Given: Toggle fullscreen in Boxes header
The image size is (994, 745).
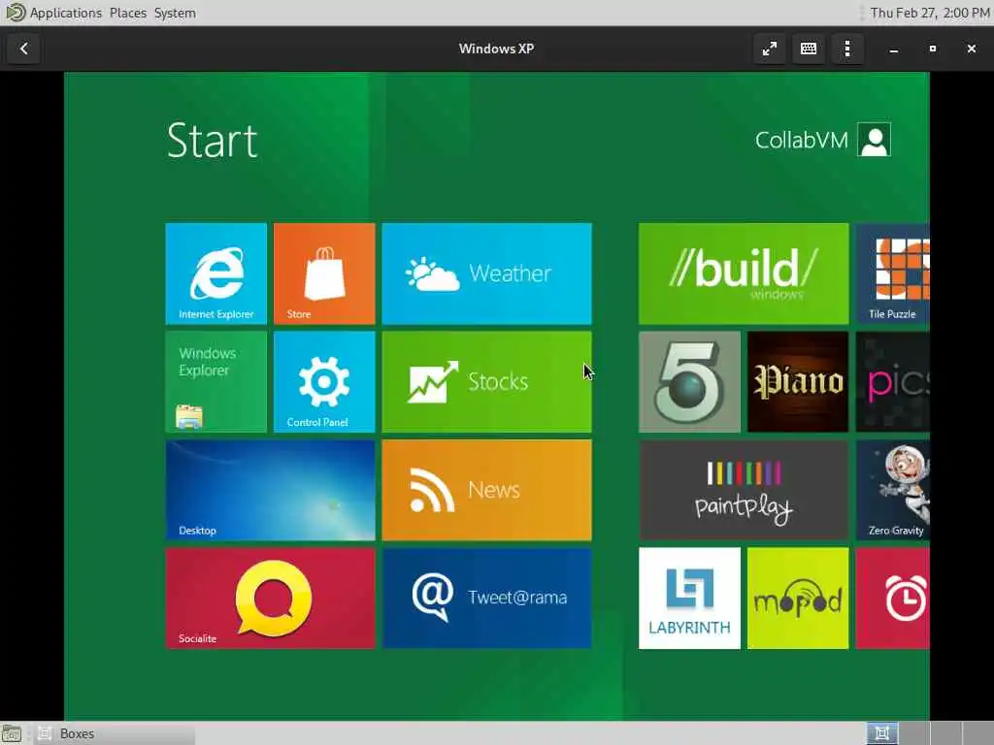Looking at the screenshot, I should point(770,49).
